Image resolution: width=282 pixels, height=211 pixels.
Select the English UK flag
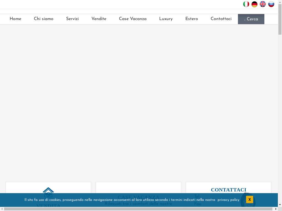tap(263, 4)
